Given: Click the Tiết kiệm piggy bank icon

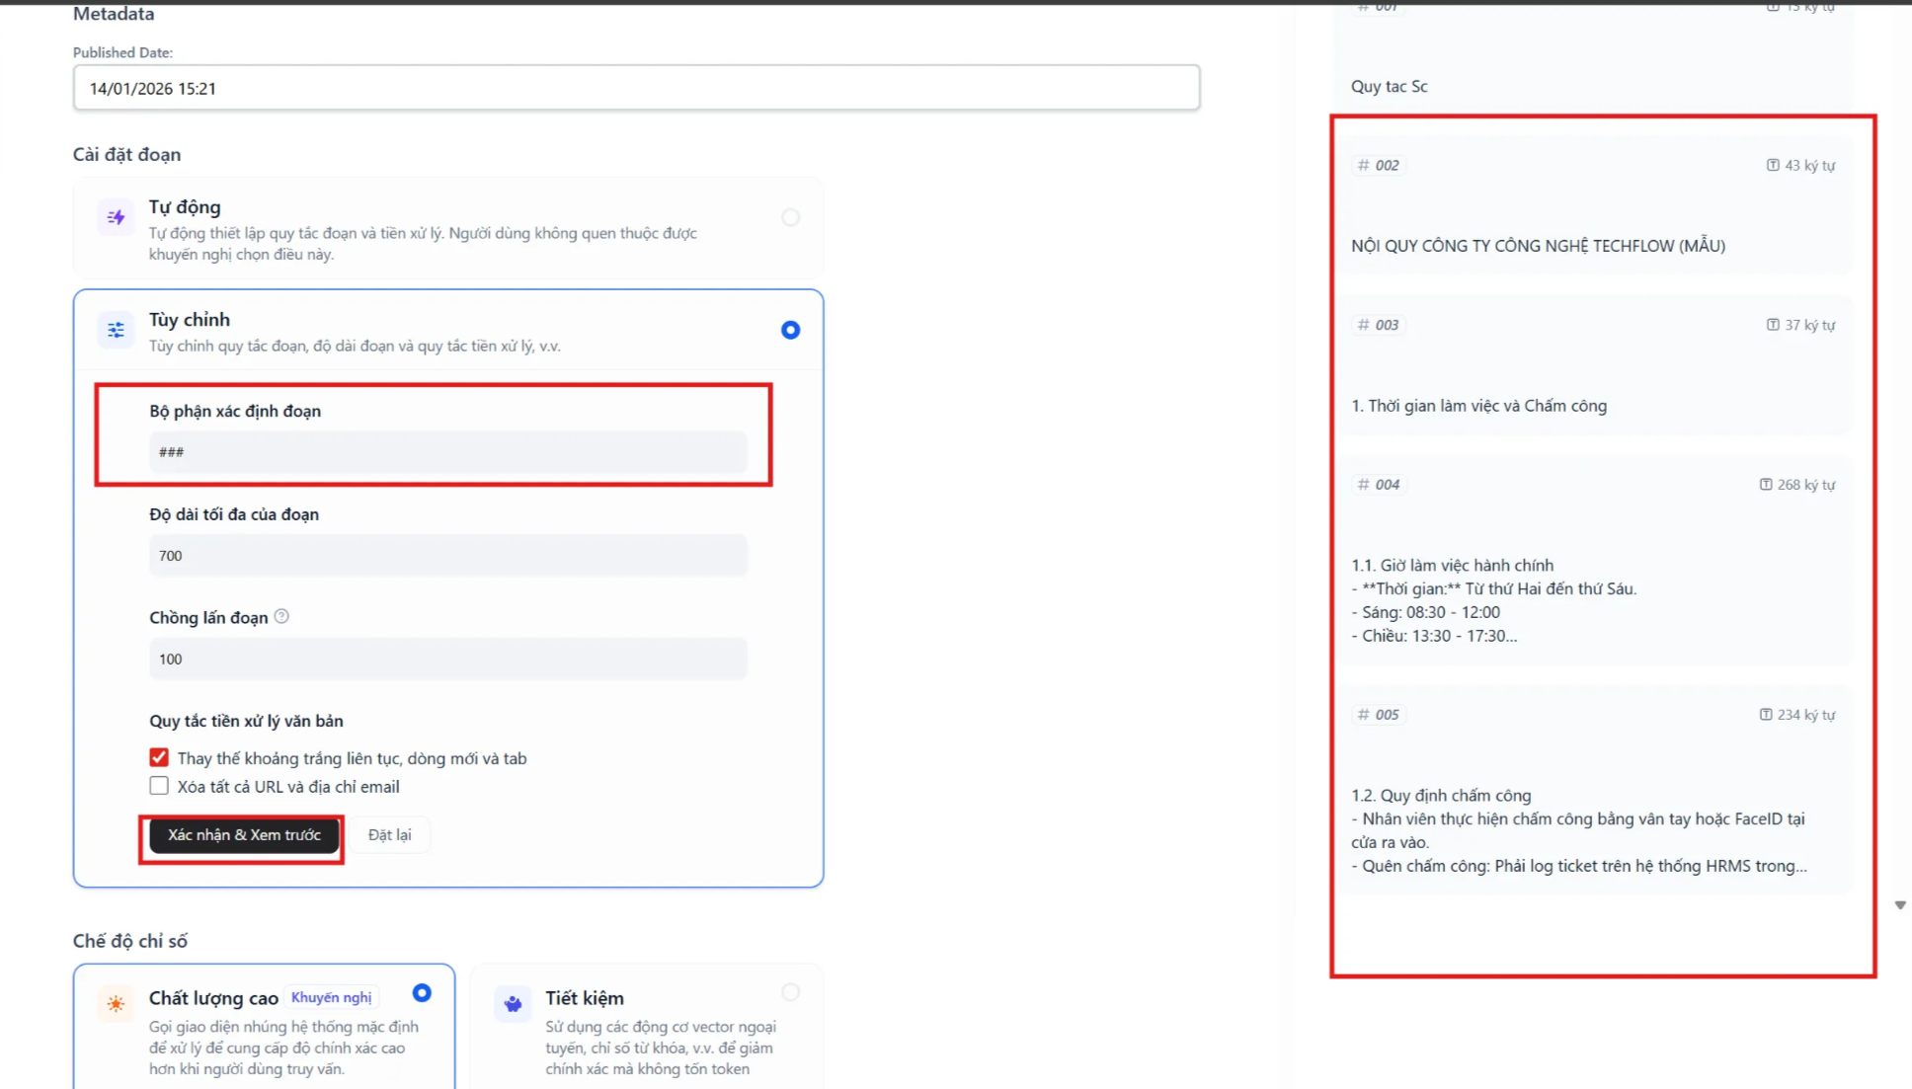Looking at the screenshot, I should pyautogui.click(x=513, y=1004).
